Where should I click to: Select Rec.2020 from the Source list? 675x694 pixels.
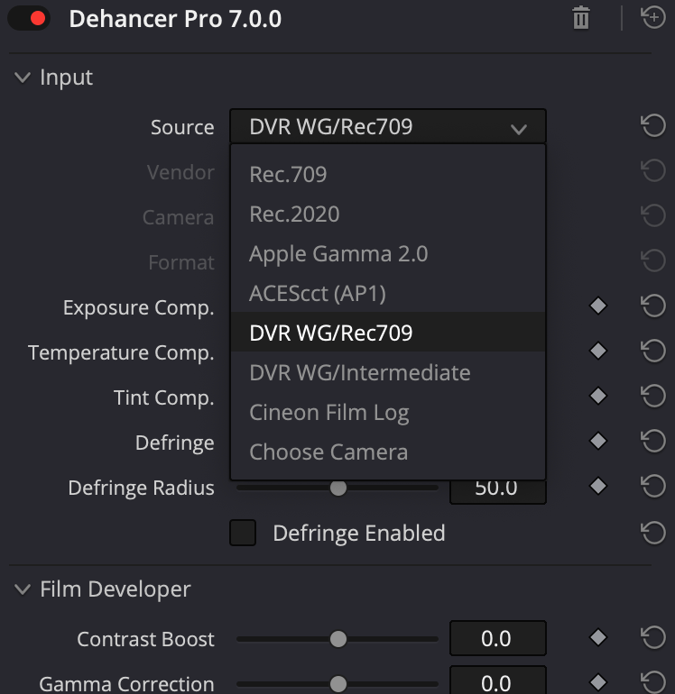coord(388,214)
